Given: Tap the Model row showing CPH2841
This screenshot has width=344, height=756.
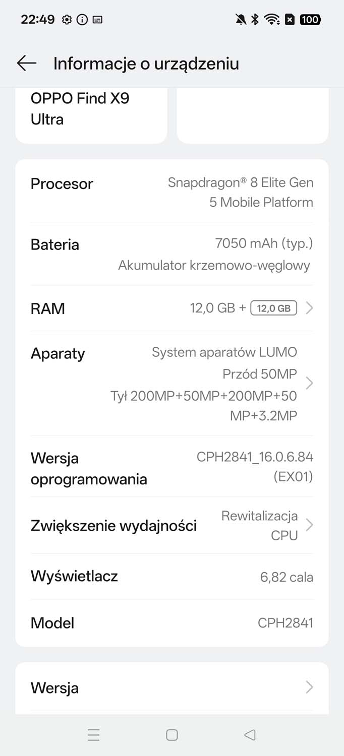Looking at the screenshot, I should pyautogui.click(x=171, y=622).
